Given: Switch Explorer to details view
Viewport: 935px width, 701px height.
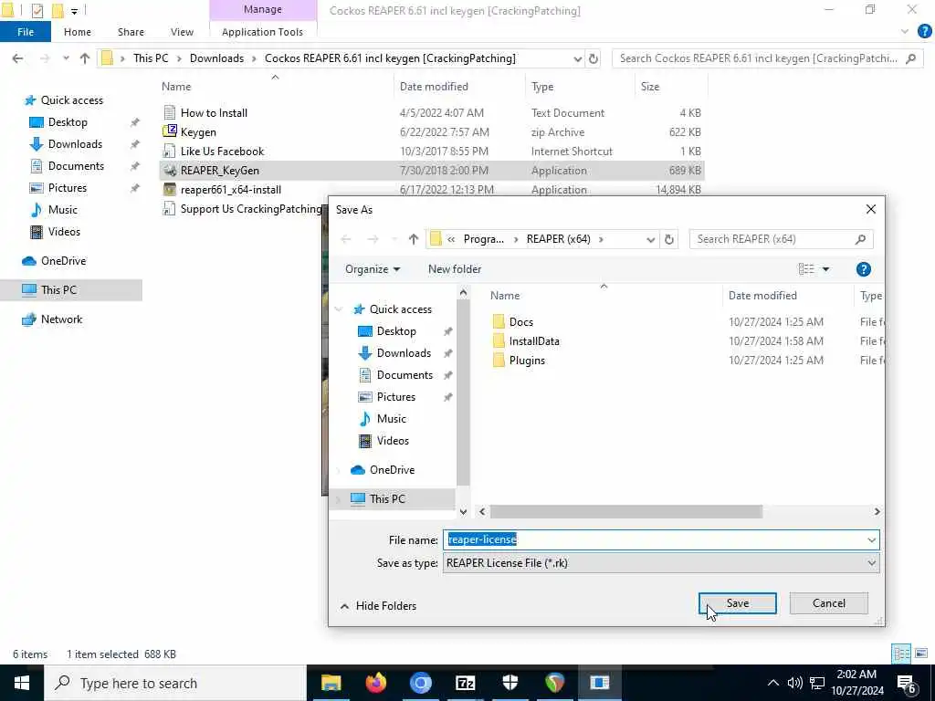Looking at the screenshot, I should [901, 654].
